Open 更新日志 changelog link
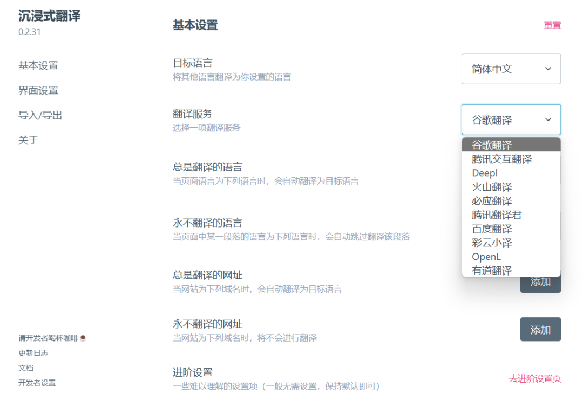This screenshot has height=401, width=583. (x=33, y=353)
